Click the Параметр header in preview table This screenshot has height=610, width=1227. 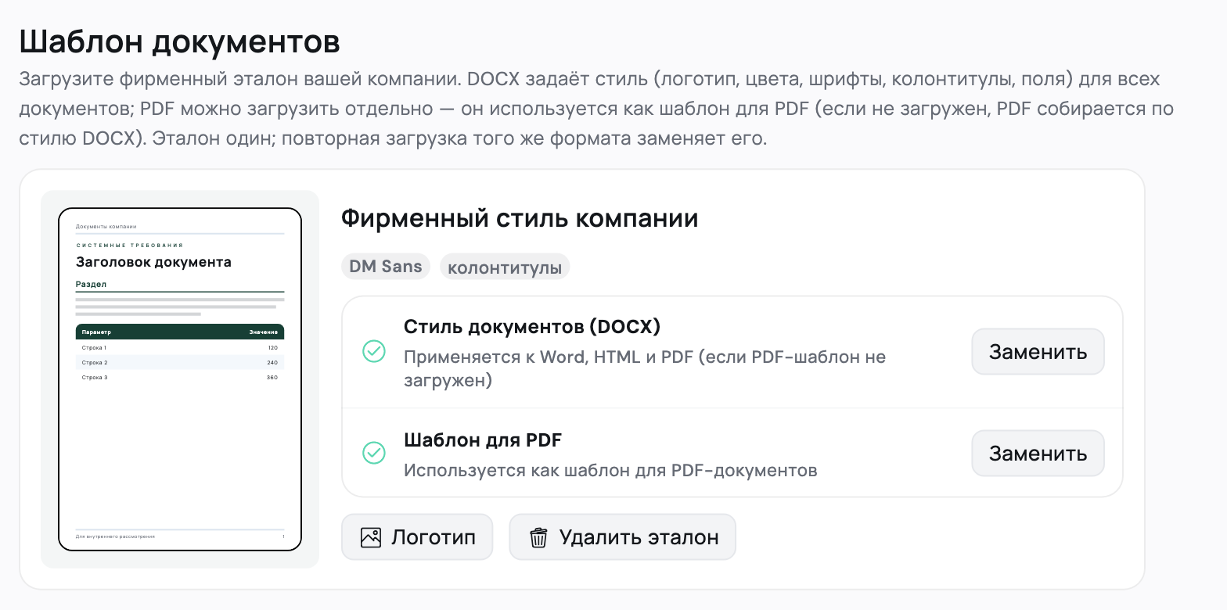[x=97, y=332]
